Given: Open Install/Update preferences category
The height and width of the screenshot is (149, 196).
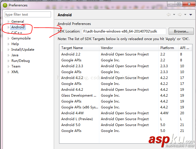Looking at the screenshot, I should coord(23,50).
